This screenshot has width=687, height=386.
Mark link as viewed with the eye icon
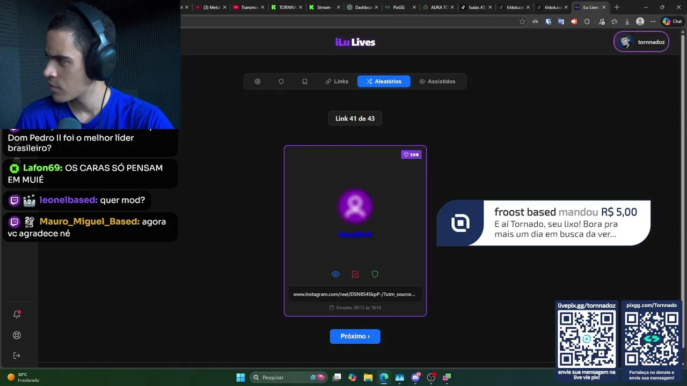click(335, 274)
